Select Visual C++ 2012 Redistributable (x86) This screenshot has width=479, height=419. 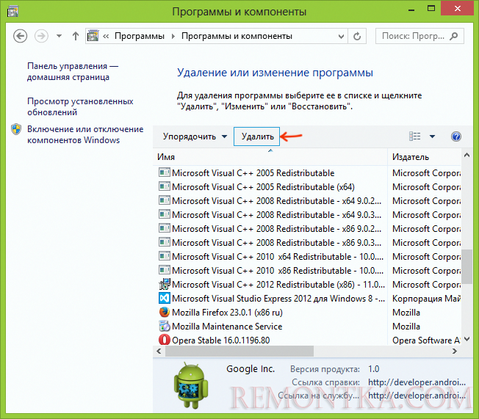coord(278,285)
